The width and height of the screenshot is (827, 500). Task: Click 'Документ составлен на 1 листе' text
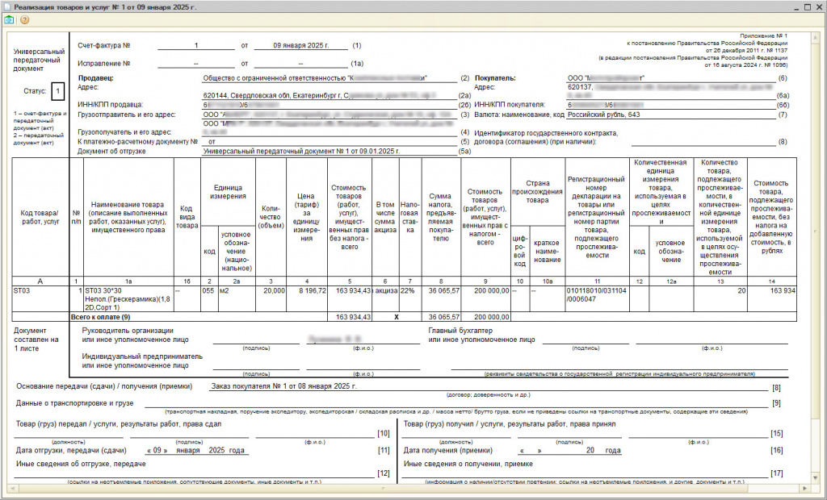click(36, 340)
